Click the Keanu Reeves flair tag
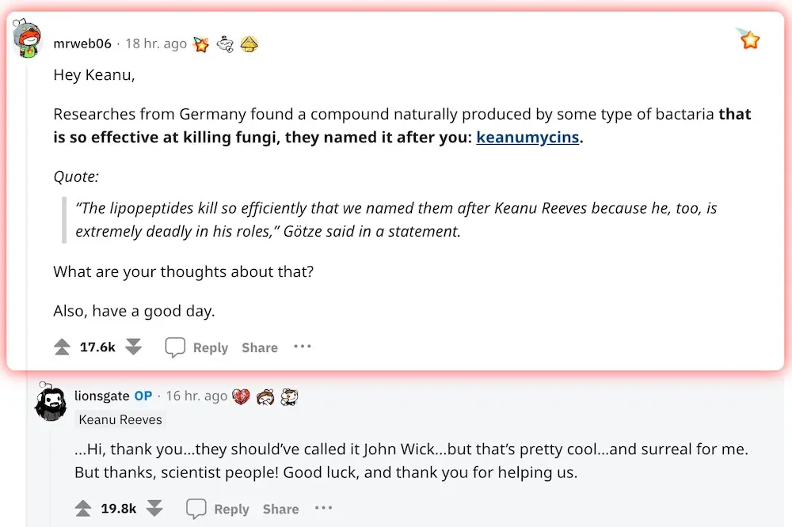Image resolution: width=792 pixels, height=527 pixels. [x=120, y=419]
